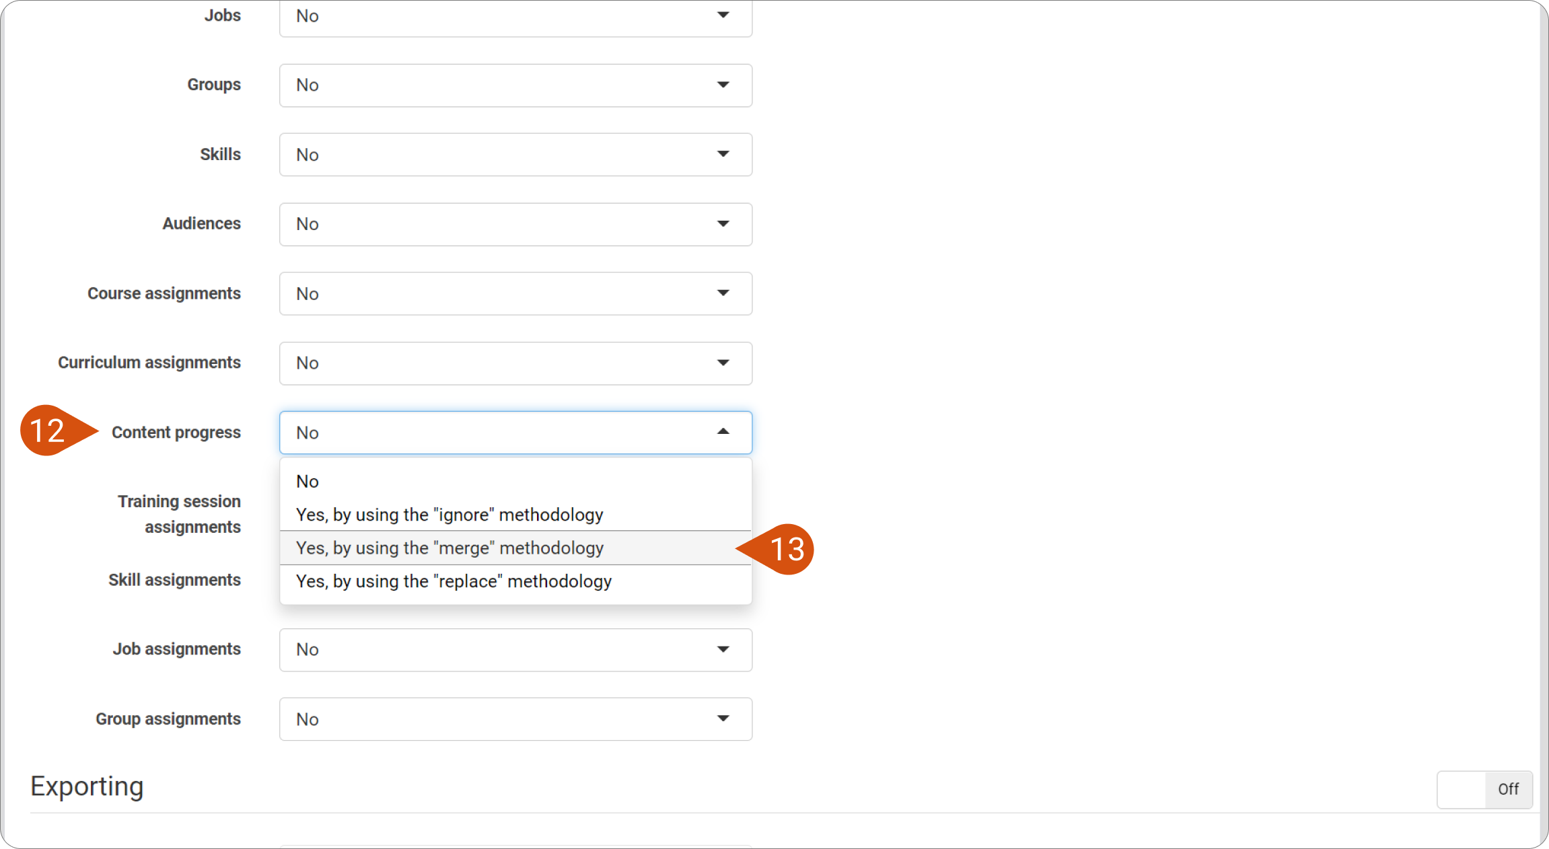Expand the Course assignments dropdown
This screenshot has width=1549, height=849.
click(515, 293)
